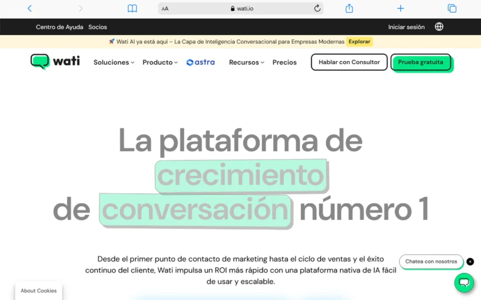The height and width of the screenshot is (300, 481).
Task: Open a new tab with plus icon
Action: tap(400, 8)
